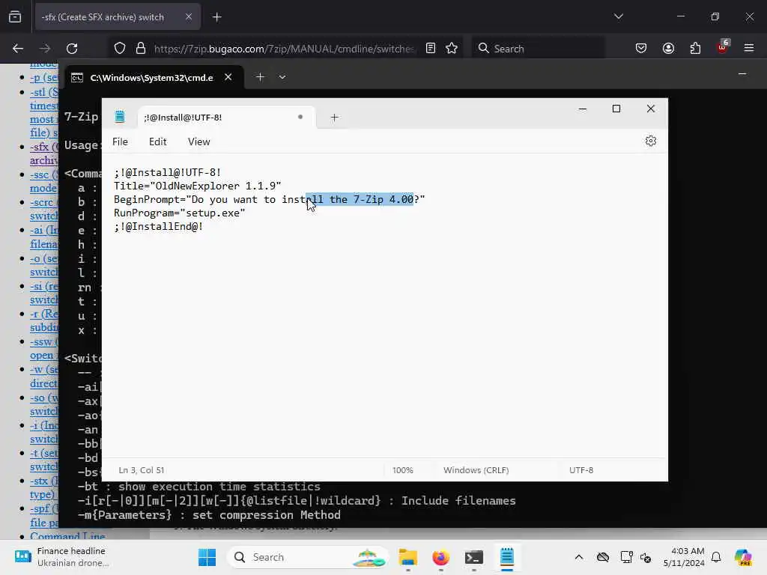Open the Firefox extensions puzzle icon
Image resolution: width=767 pixels, height=575 pixels.
click(x=695, y=49)
